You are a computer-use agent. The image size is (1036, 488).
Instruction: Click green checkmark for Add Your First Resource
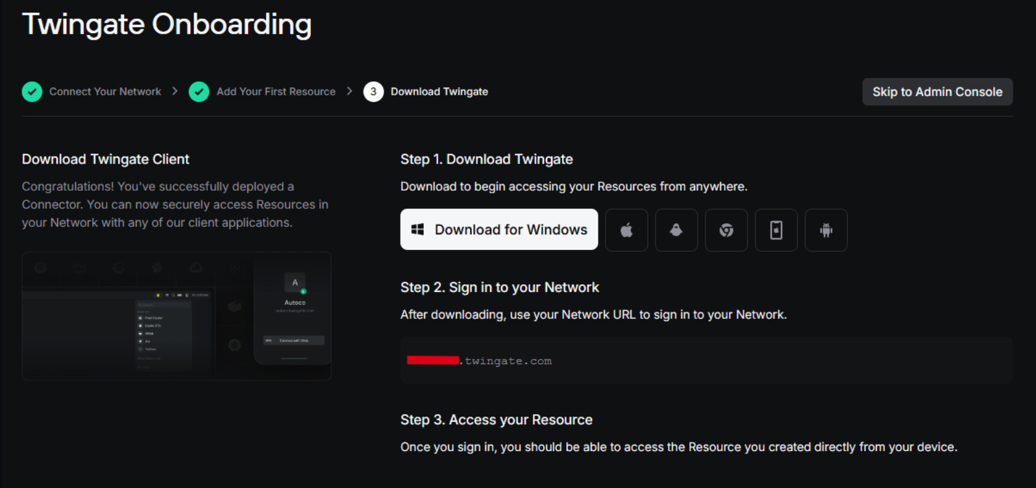point(199,91)
